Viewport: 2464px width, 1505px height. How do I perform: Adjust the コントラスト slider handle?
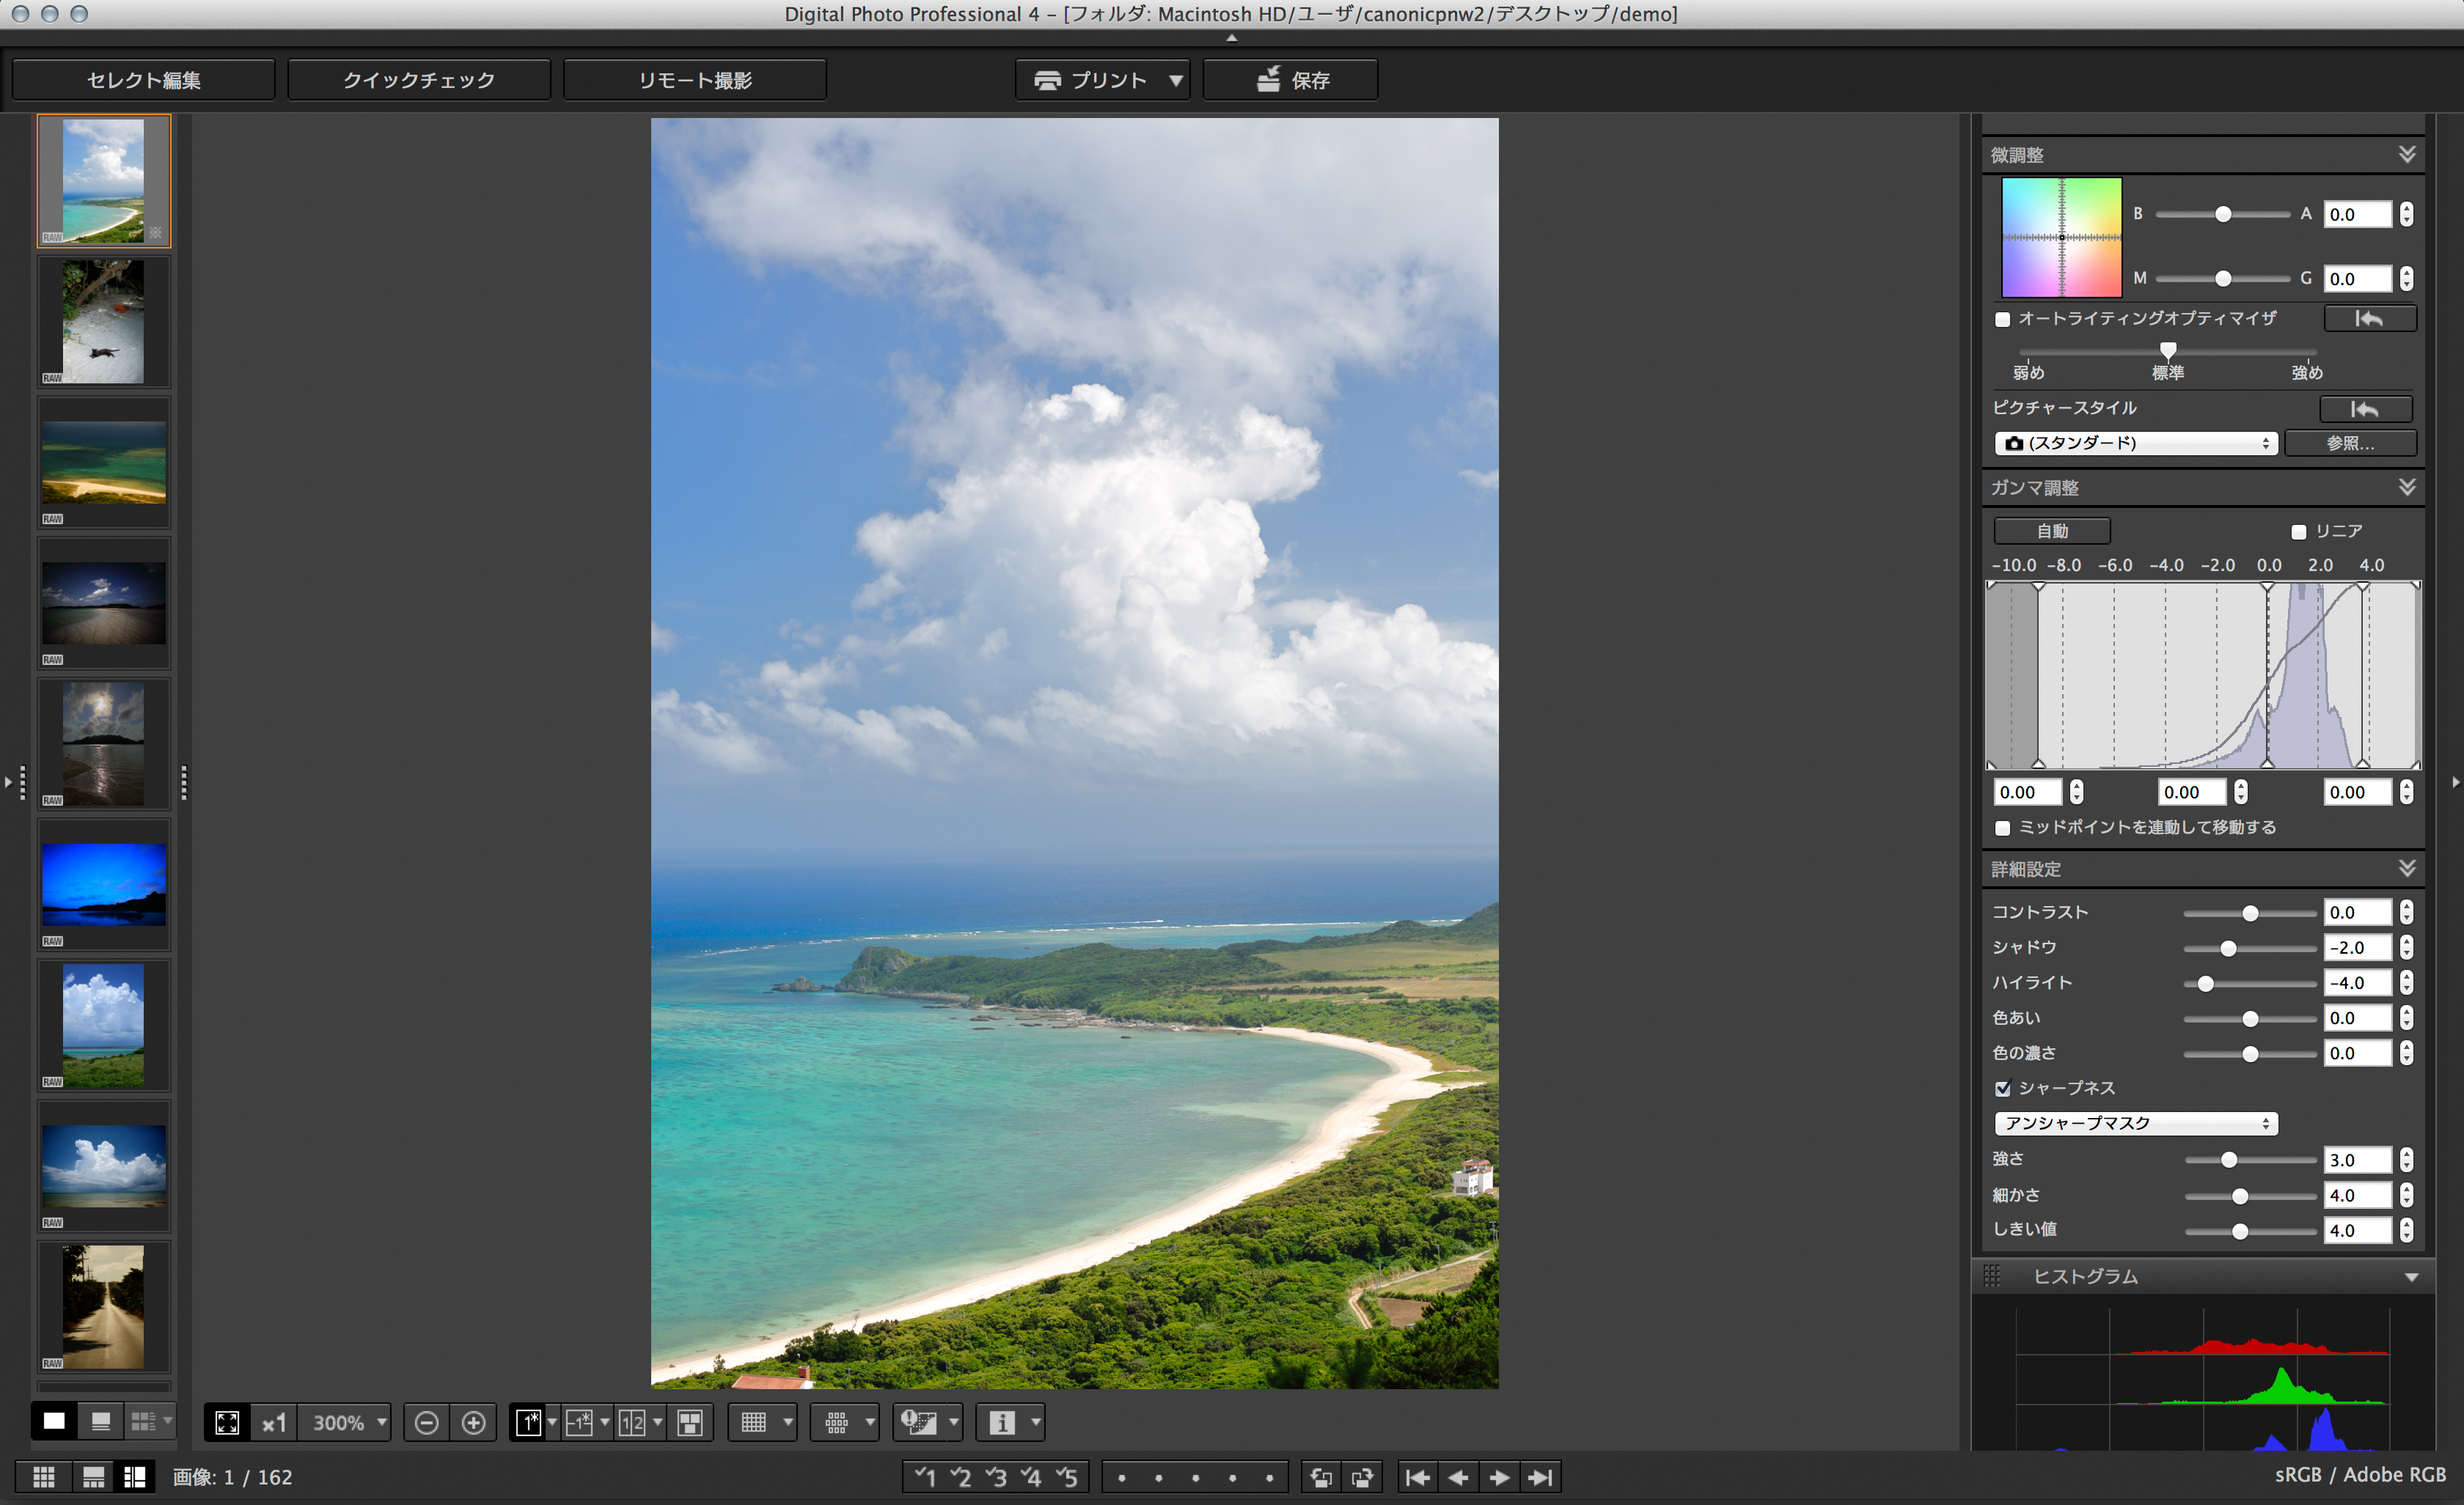[2250, 913]
